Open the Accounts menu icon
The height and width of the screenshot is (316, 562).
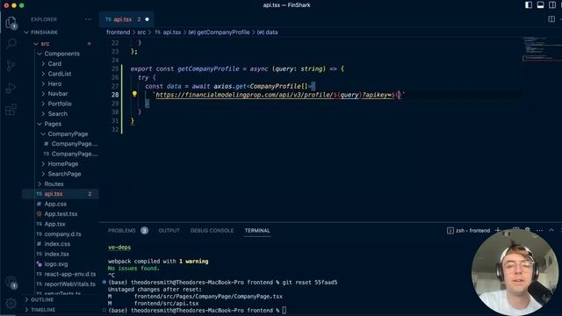(11, 282)
